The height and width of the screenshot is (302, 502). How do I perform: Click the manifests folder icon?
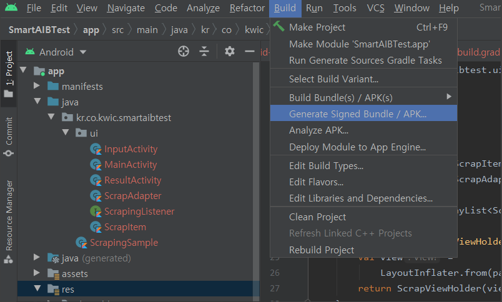coord(53,86)
